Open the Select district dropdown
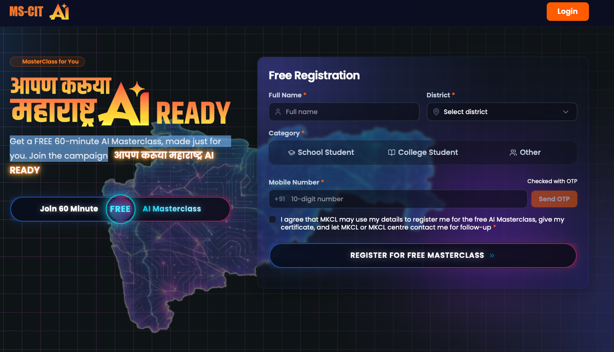The image size is (614, 352). pyautogui.click(x=502, y=112)
